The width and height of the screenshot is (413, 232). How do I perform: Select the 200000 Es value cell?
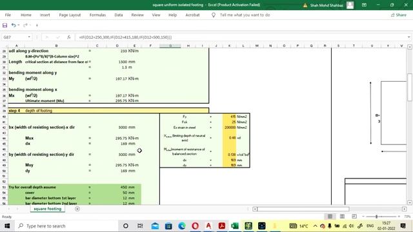click(x=229, y=128)
